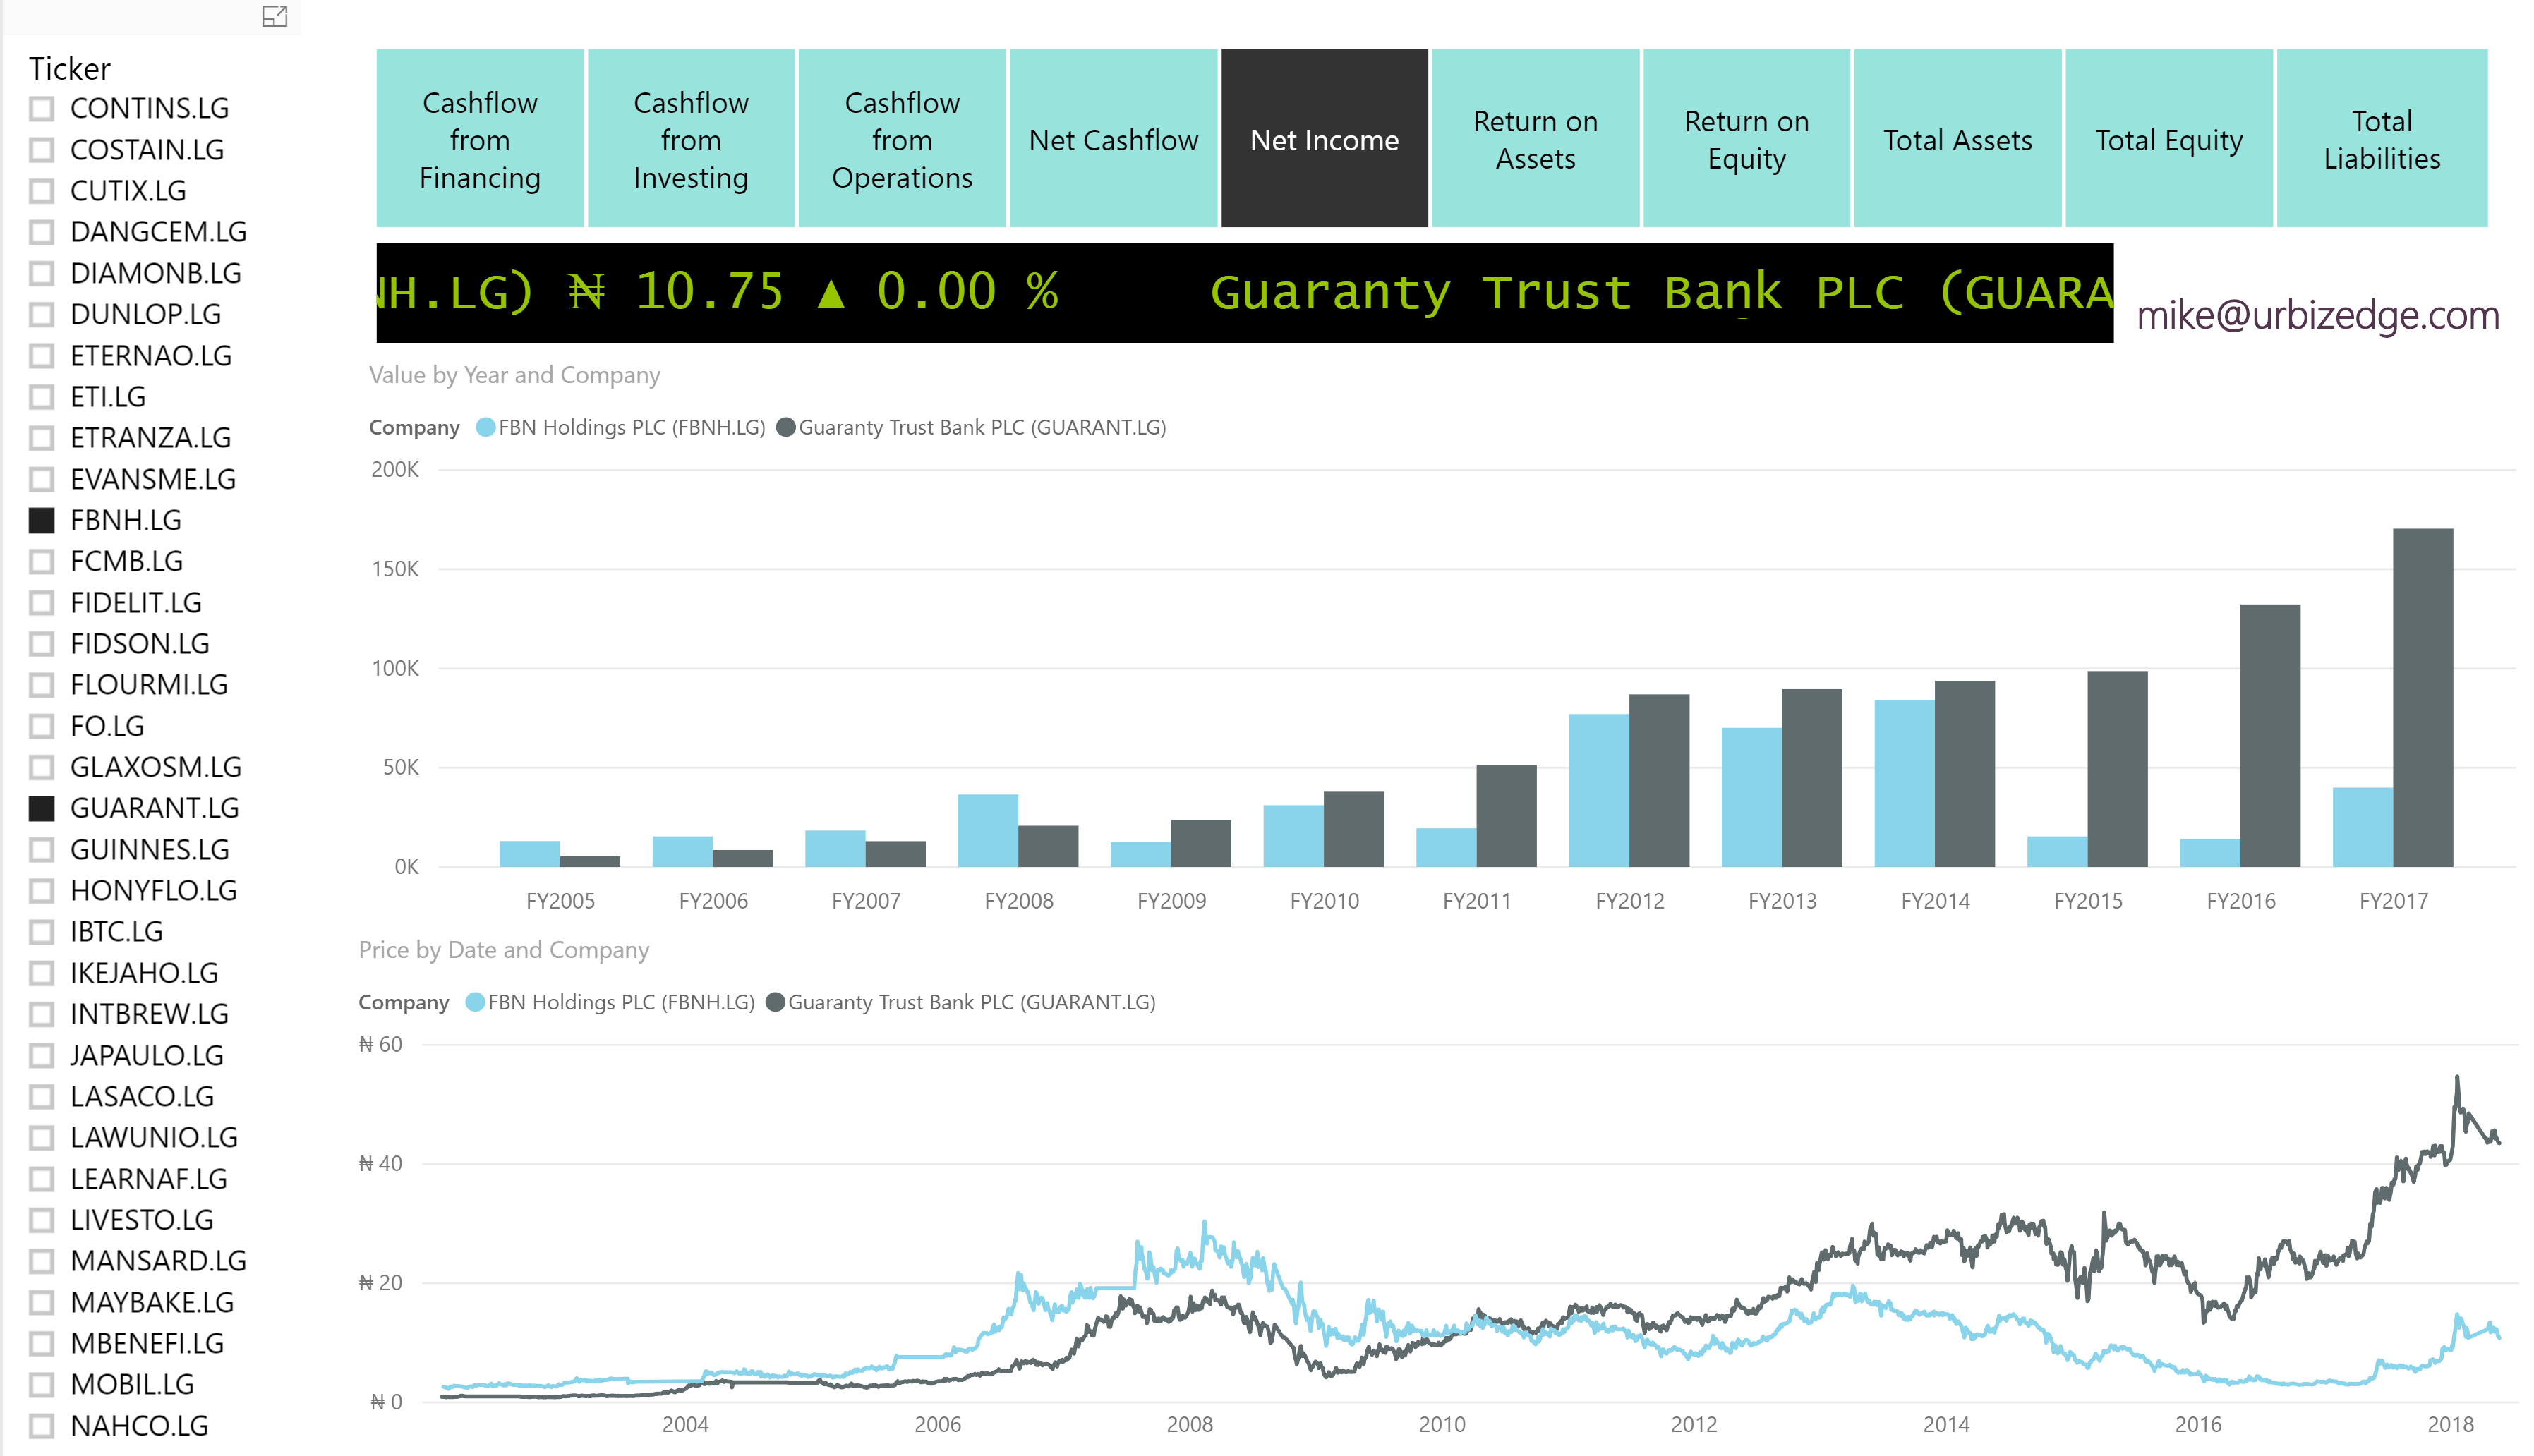Screen dimensions: 2534x1456
Task: Click the 200K value axis label
Action: [x=395, y=469]
